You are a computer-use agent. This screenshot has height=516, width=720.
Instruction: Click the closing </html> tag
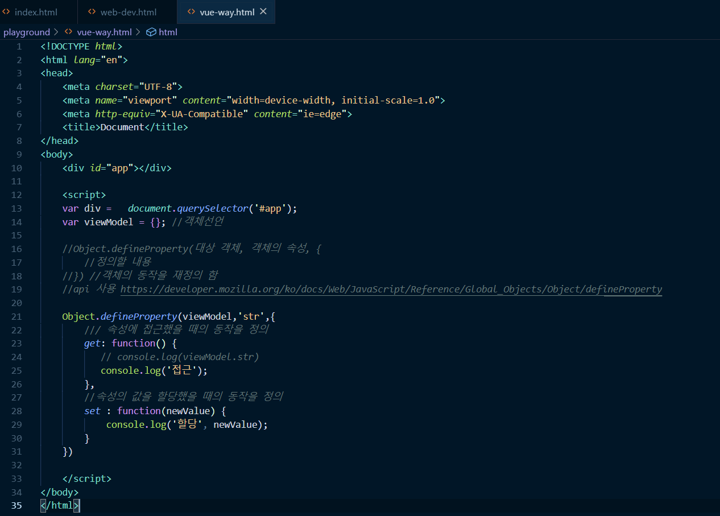tap(60, 505)
